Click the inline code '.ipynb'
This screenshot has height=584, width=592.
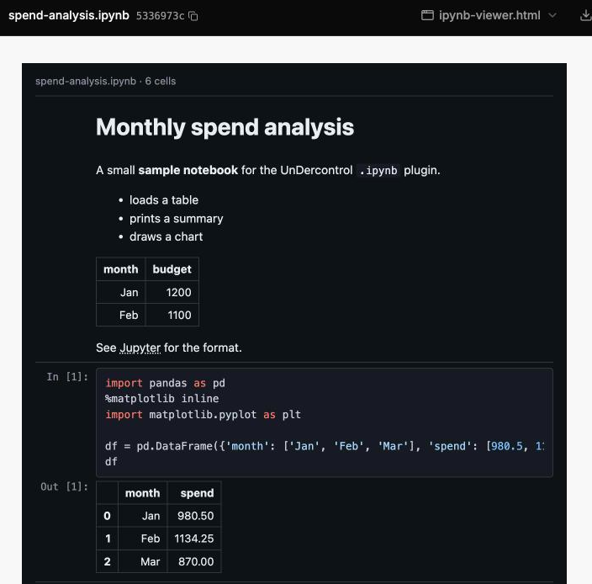tap(378, 170)
